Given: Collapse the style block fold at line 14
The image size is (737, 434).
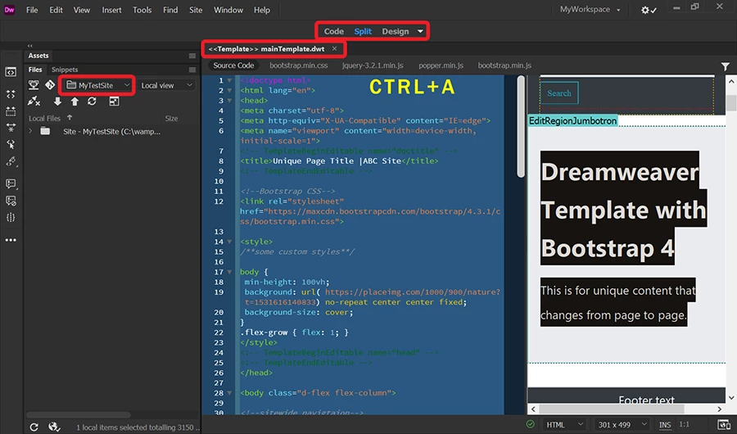Looking at the screenshot, I should [229, 242].
